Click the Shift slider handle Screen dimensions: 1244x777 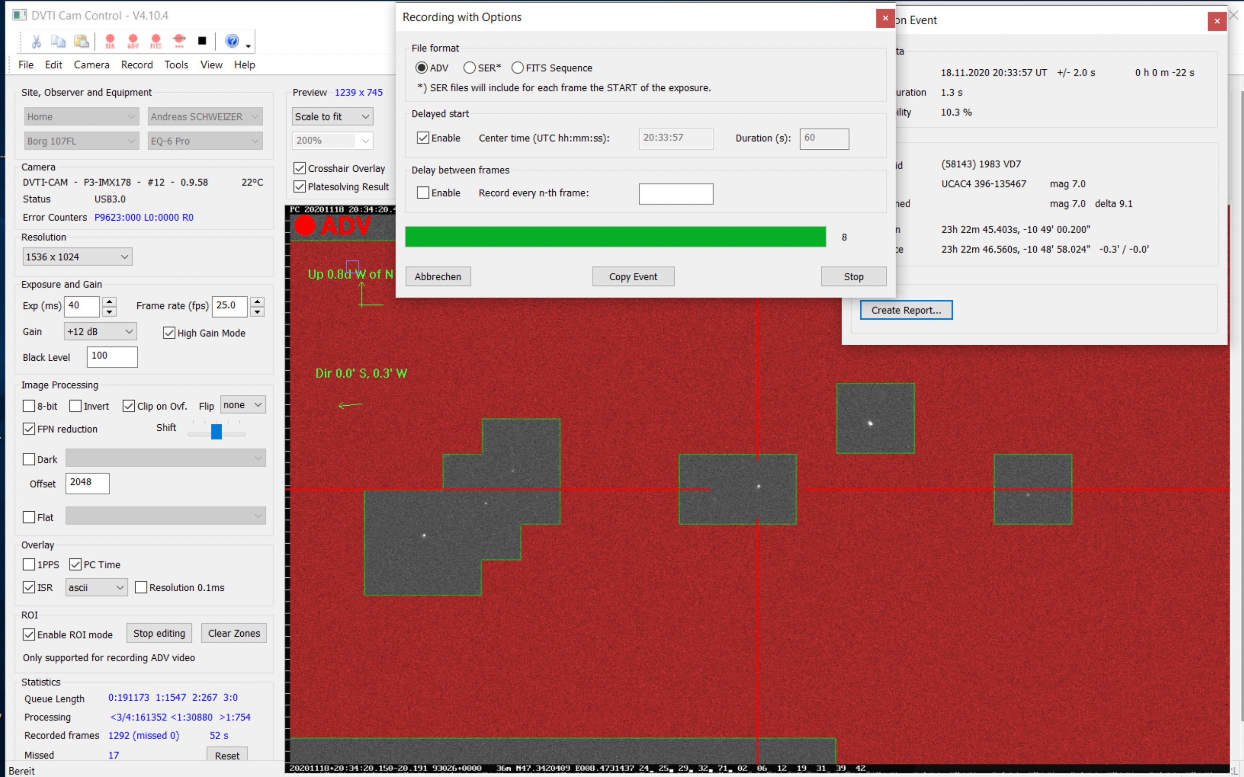pyautogui.click(x=216, y=431)
